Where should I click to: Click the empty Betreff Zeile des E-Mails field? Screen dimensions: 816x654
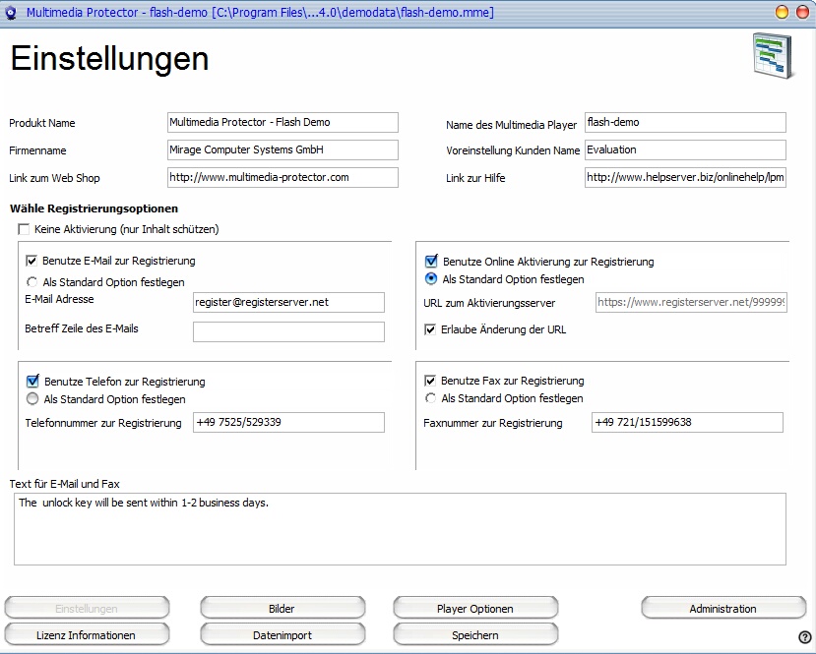click(288, 331)
